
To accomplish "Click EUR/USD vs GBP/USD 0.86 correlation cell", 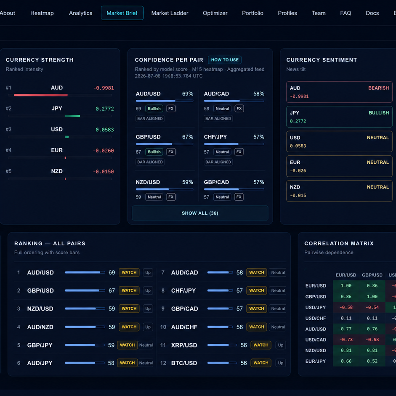I will (x=372, y=286).
